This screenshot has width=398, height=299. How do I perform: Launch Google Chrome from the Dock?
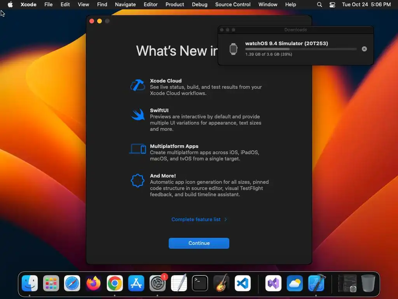coord(115,283)
